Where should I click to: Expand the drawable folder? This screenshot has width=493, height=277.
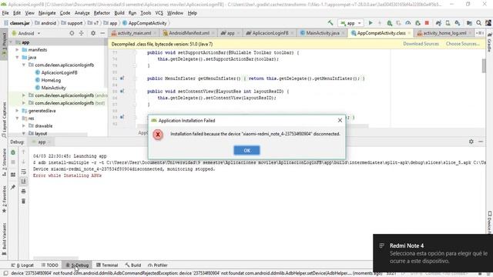click(x=24, y=125)
